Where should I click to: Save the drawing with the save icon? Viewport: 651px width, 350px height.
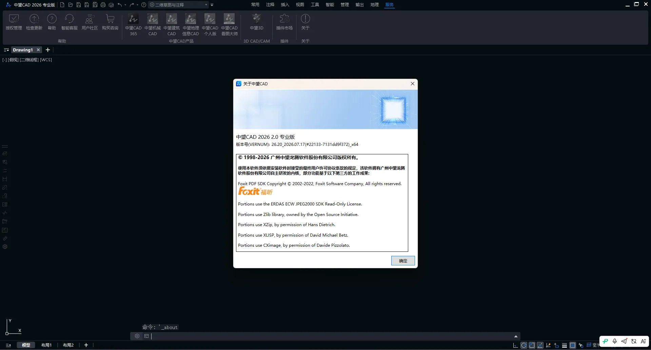pyautogui.click(x=79, y=5)
